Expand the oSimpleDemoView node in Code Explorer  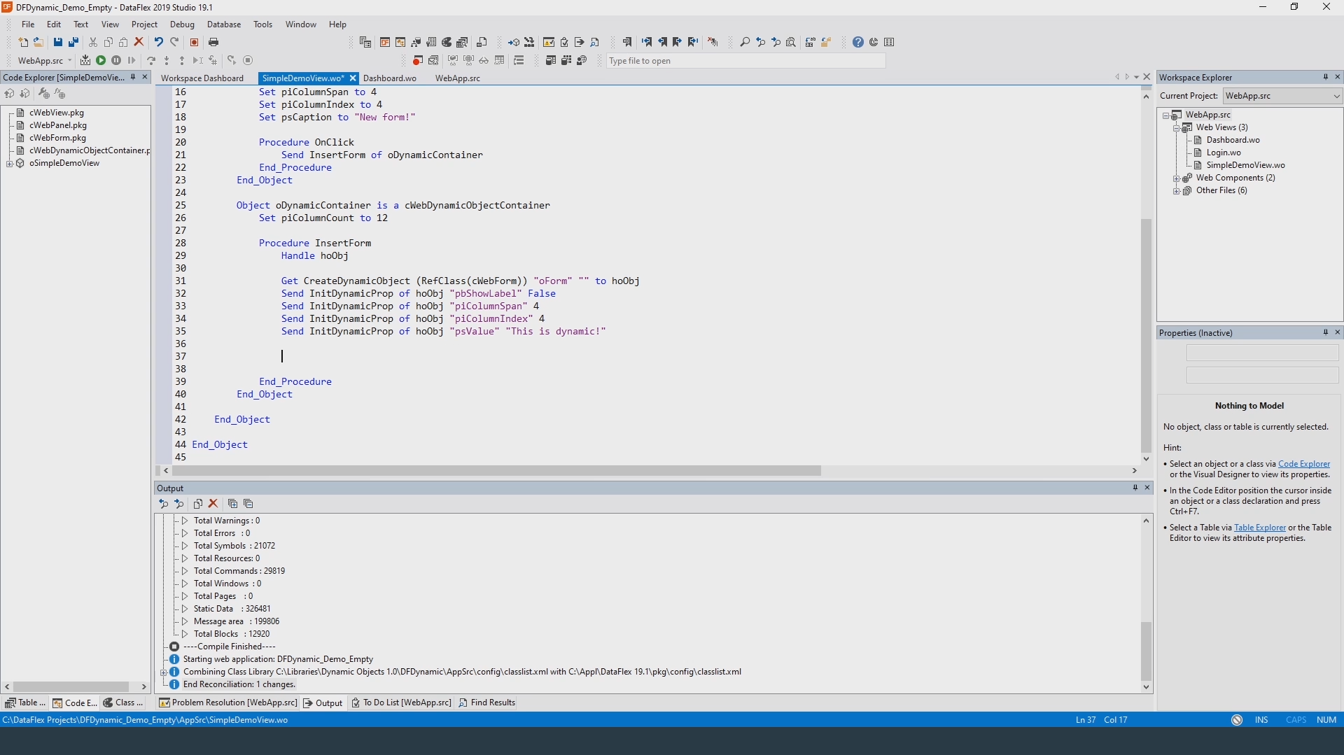tap(10, 164)
